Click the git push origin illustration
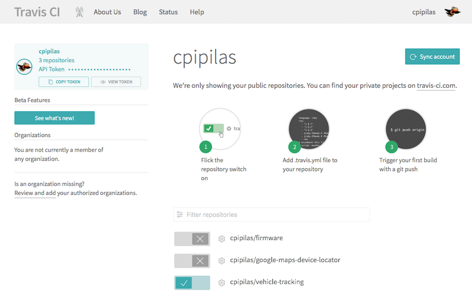The height and width of the screenshot is (303, 472). [406, 129]
